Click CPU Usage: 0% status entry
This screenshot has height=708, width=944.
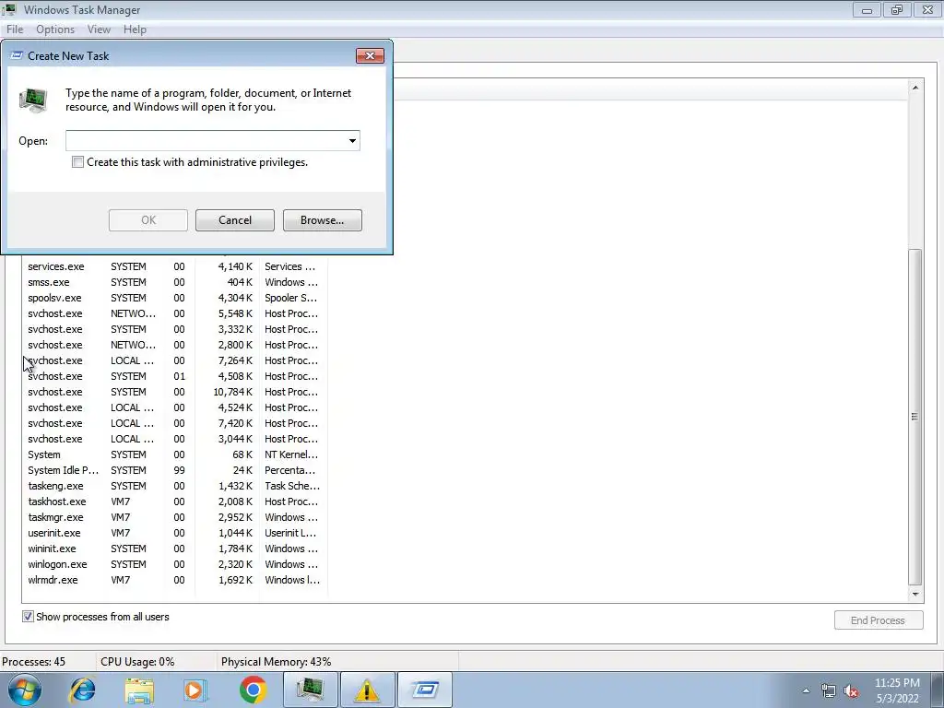(x=137, y=662)
